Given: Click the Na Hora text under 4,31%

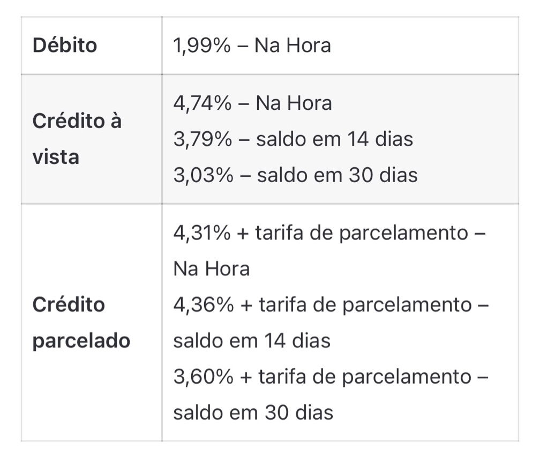Looking at the screenshot, I should (x=212, y=268).
